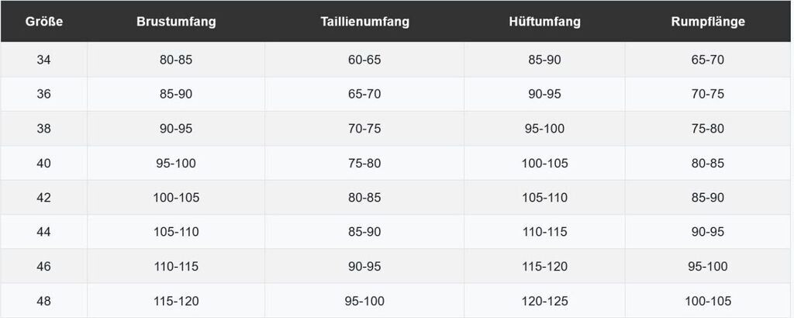Select size 38 in the Größe column
The height and width of the screenshot is (318, 794).
pos(43,129)
